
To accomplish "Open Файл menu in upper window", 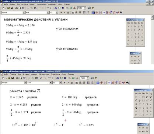I will (x=6, y=4).
